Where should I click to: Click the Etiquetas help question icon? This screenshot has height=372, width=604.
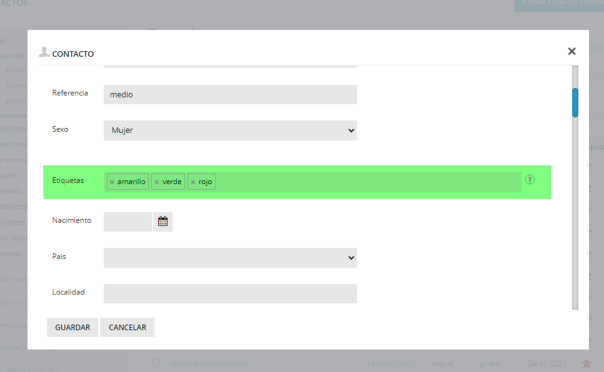(x=530, y=180)
